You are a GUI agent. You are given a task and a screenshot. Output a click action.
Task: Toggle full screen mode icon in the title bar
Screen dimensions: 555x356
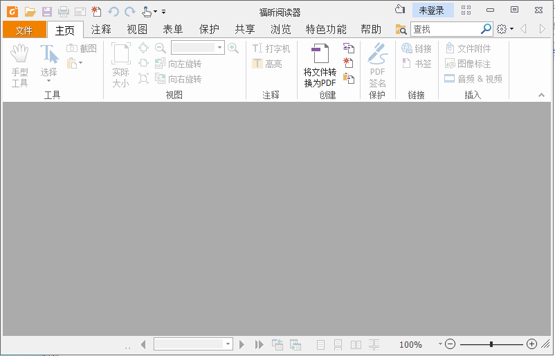[466, 10]
